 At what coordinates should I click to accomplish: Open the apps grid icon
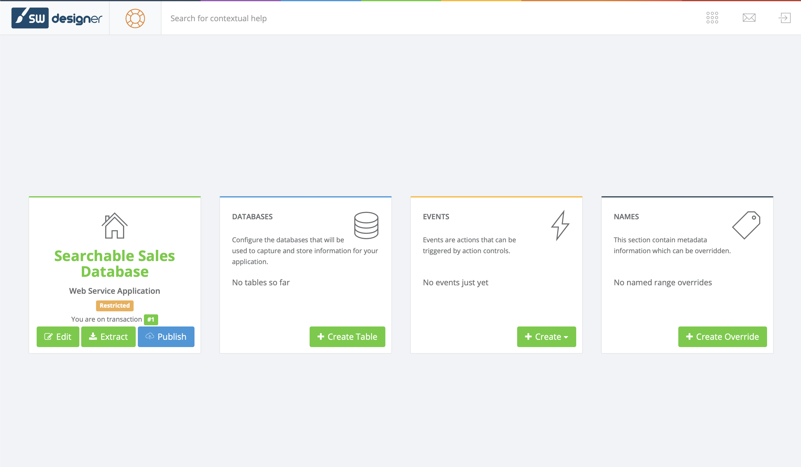pyautogui.click(x=712, y=18)
